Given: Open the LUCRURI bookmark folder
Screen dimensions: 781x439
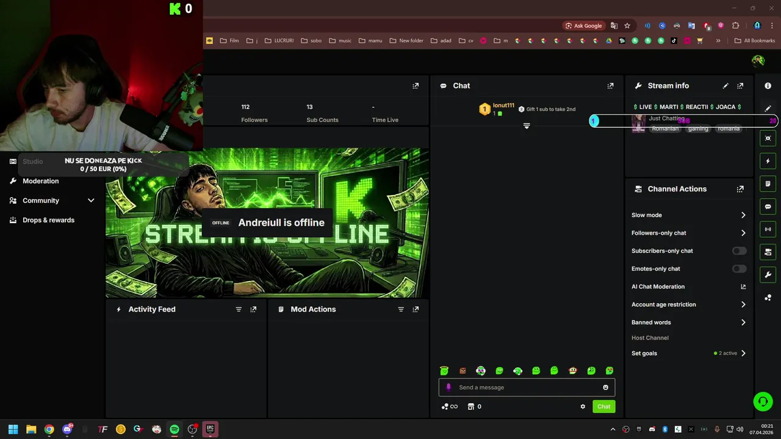Looking at the screenshot, I should point(279,41).
